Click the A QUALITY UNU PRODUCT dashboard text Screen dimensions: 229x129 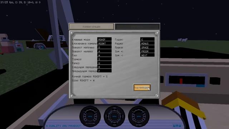coord(63,126)
